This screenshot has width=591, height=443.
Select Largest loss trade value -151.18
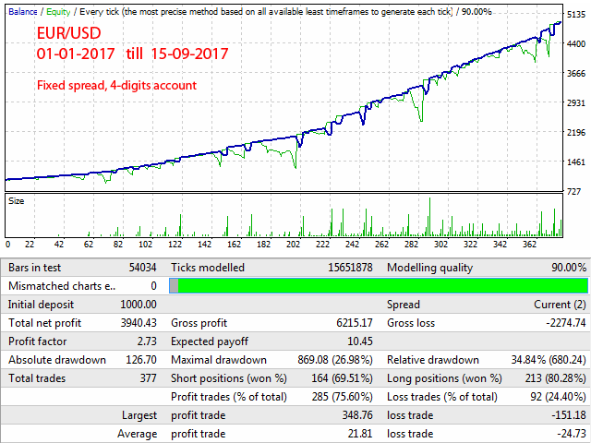point(569,415)
